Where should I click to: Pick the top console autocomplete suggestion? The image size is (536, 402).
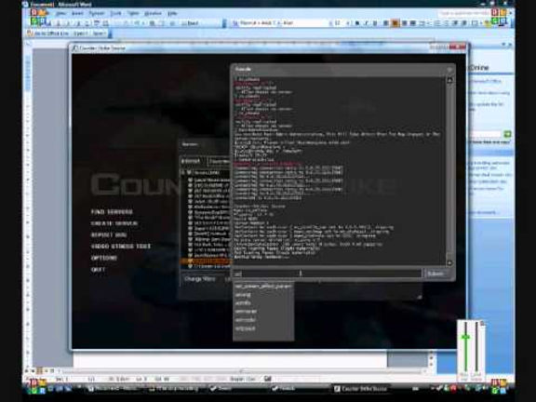point(262,287)
